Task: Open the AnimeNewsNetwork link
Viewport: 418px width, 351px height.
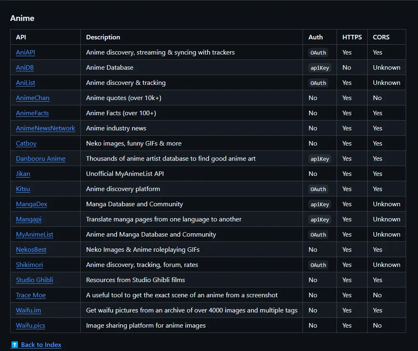Action: 45,128
